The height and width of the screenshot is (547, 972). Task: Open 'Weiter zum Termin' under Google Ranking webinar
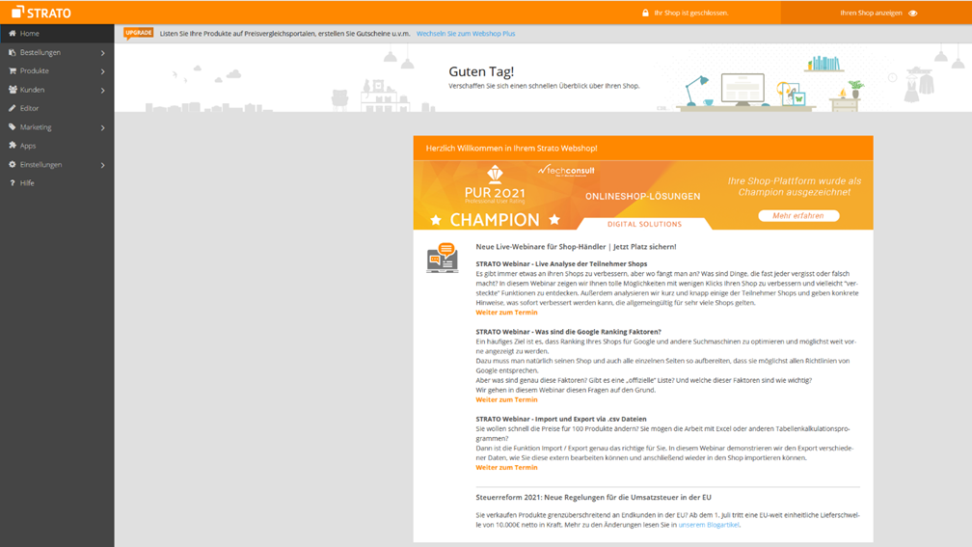point(506,400)
